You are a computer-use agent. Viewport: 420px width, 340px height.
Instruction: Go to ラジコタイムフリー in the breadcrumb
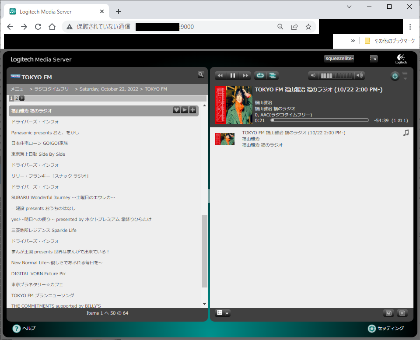coord(53,89)
